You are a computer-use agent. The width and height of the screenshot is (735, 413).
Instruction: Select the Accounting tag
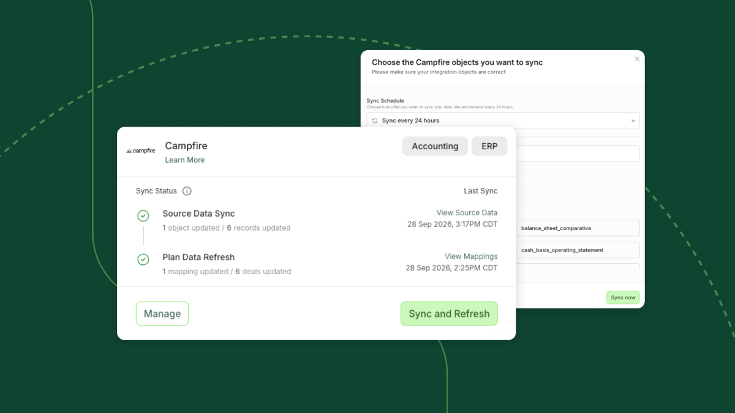(x=435, y=146)
